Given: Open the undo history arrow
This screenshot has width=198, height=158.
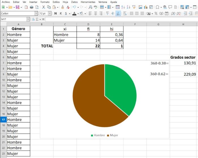Looking at the screenshot, I should [x=78, y=7].
